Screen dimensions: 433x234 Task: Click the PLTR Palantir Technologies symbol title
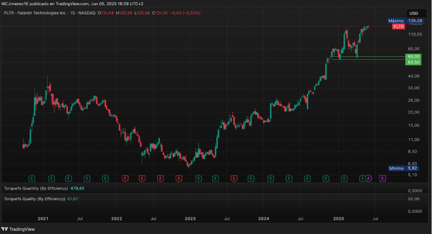point(35,13)
